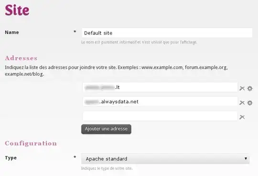
Task: Click the Type field label
Action: click(x=11, y=158)
